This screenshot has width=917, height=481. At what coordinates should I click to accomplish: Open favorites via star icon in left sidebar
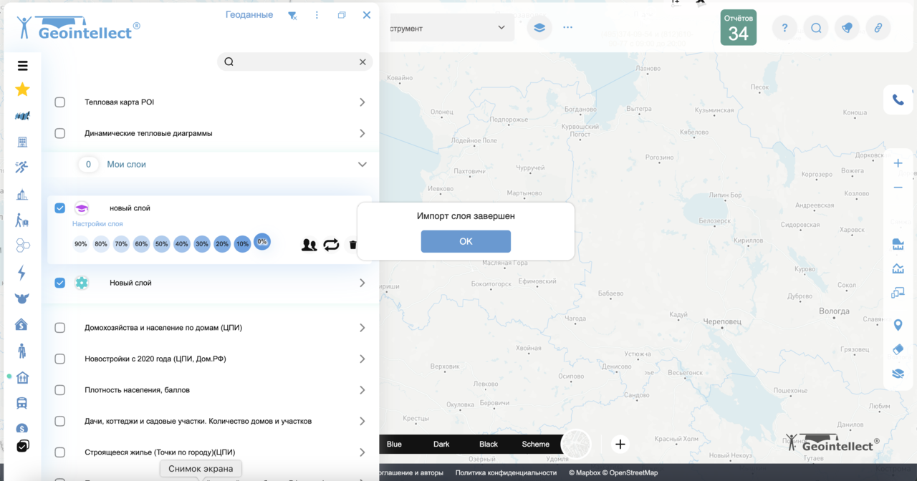pyautogui.click(x=22, y=89)
